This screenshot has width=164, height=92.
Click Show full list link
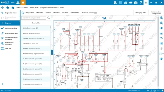pyautogui.click(x=36, y=23)
